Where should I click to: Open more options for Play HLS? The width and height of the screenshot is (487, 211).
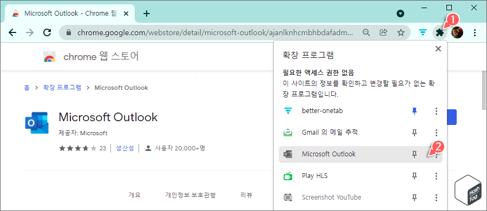point(436,176)
